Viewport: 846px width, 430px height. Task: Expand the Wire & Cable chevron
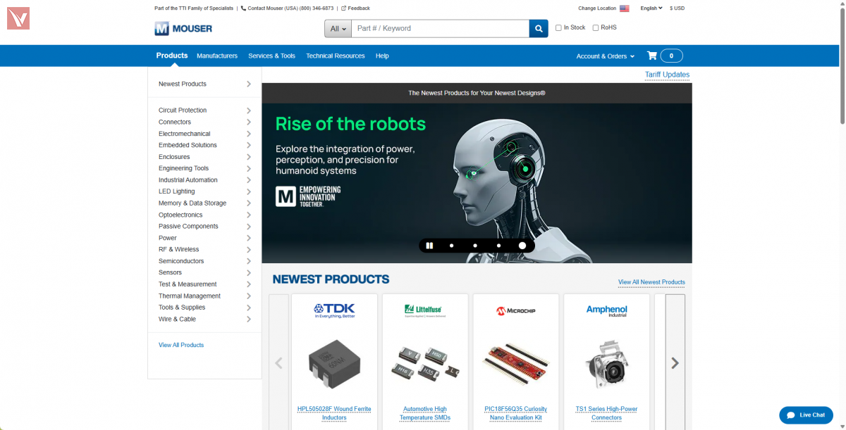249,319
